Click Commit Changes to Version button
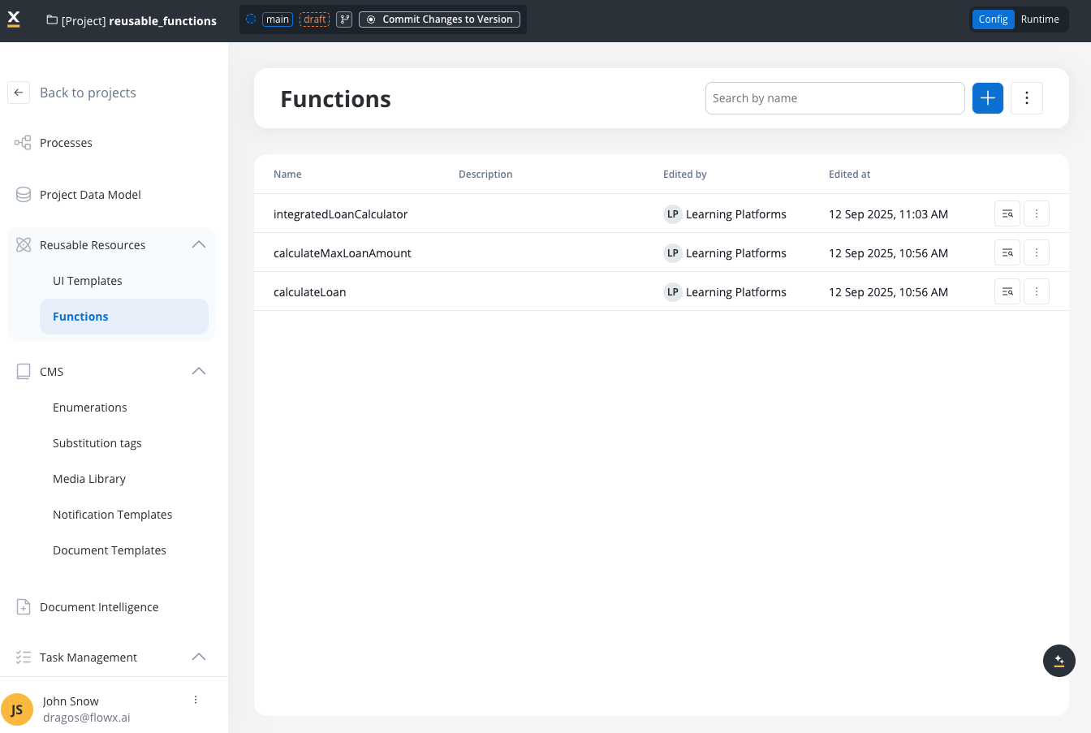Viewport: 1091px width, 733px height. tap(439, 19)
